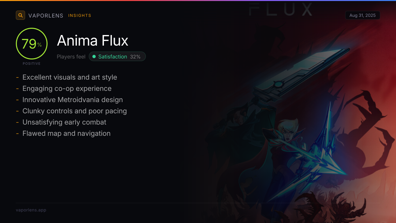Screen dimensions: 396x223
Task: Click the faded FLUX logo text
Action: pos(280,9)
